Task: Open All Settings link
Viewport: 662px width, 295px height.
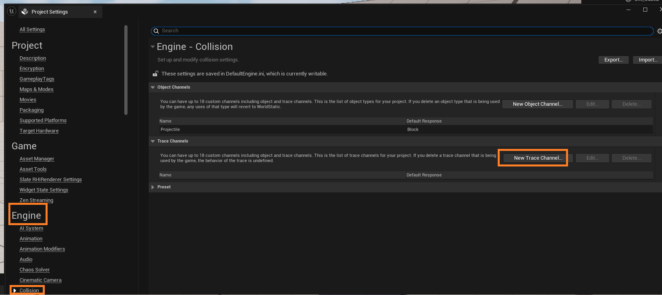Action: point(32,30)
